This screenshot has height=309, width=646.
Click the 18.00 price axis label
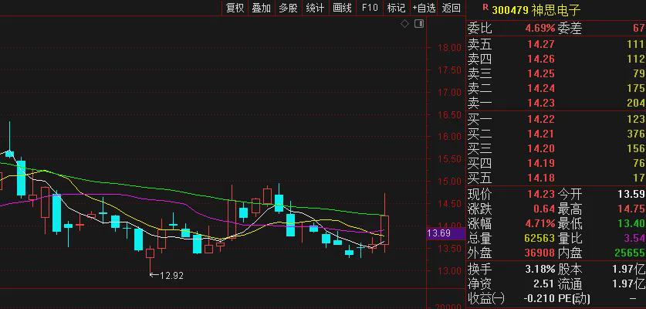point(450,48)
